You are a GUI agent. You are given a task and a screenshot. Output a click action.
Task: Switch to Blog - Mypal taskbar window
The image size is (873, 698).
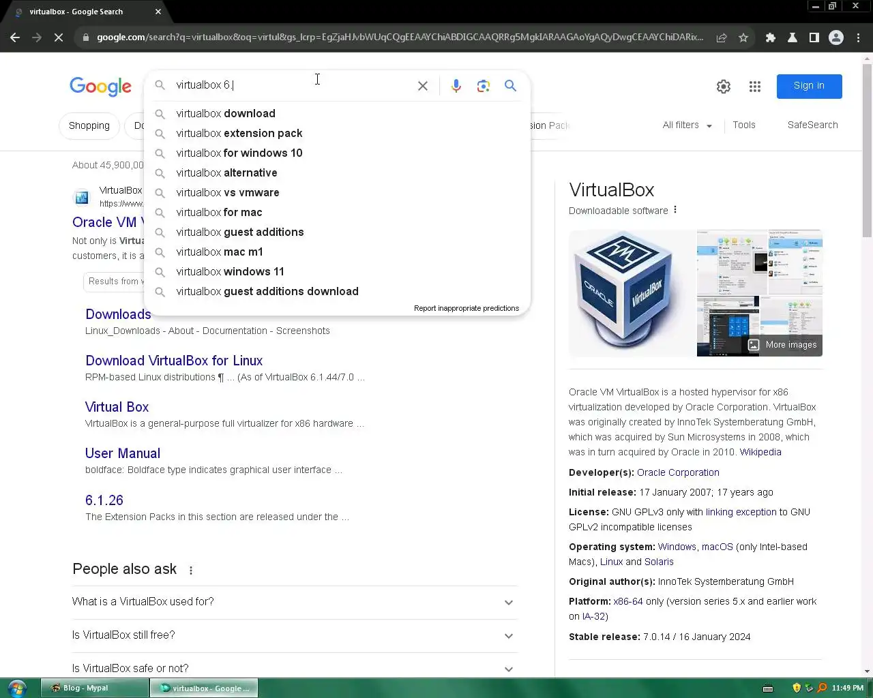[x=95, y=688]
